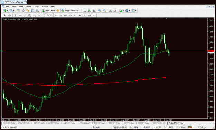This screenshot has width=216, height=130.
Task: Select the Cursor arrow tool
Action: tap(5, 15)
